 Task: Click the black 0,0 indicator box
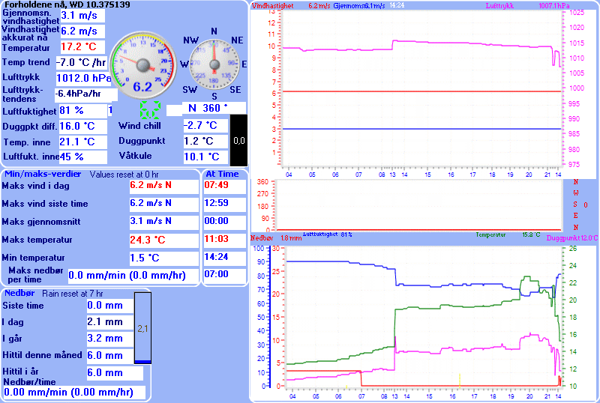238,140
